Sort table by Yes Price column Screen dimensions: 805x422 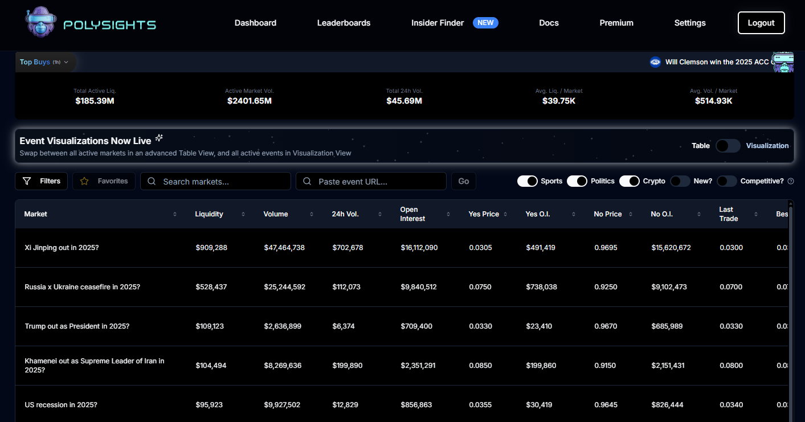tap(505, 214)
